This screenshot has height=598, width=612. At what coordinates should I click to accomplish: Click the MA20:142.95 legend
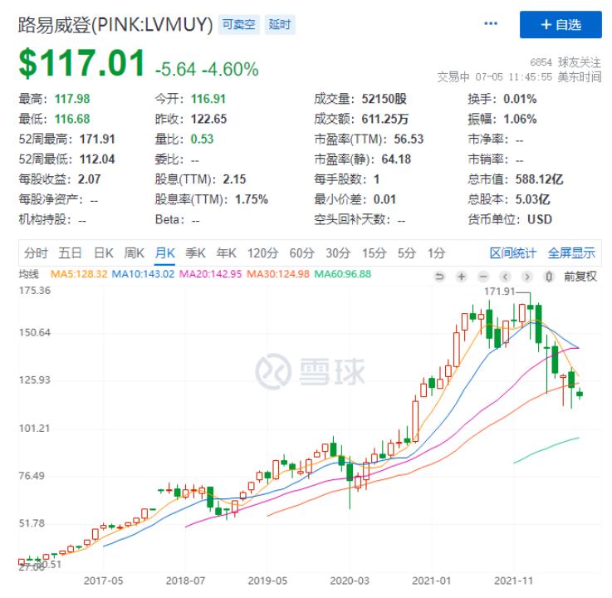click(210, 274)
